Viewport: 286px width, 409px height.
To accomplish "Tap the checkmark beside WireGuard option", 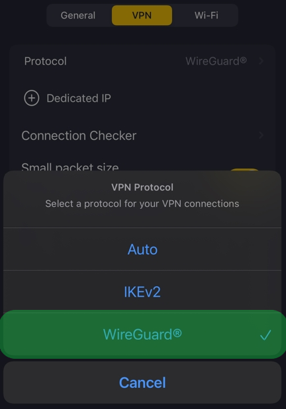I will tap(265, 335).
